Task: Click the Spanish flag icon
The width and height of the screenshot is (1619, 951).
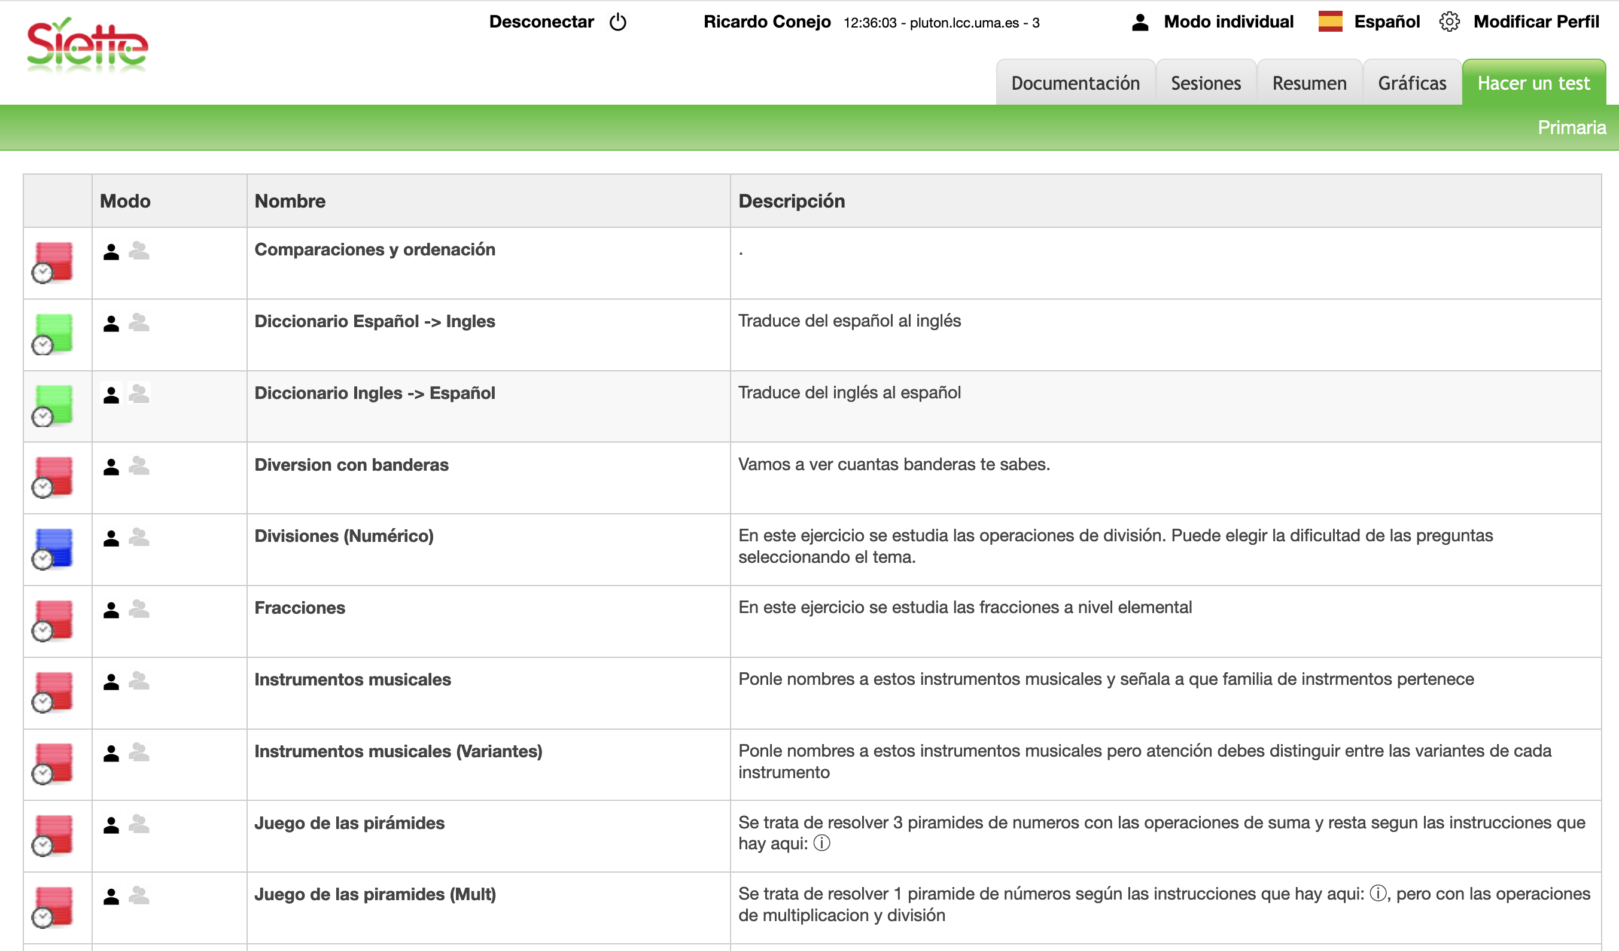Action: [1330, 22]
